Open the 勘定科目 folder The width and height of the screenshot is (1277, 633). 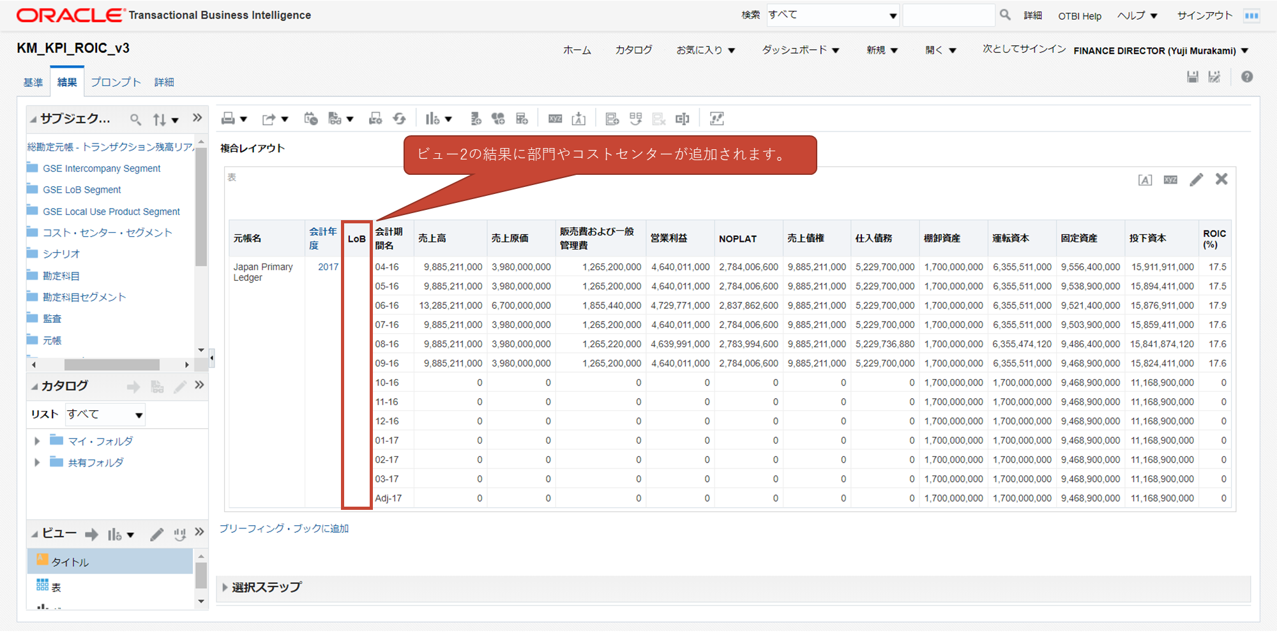point(61,276)
